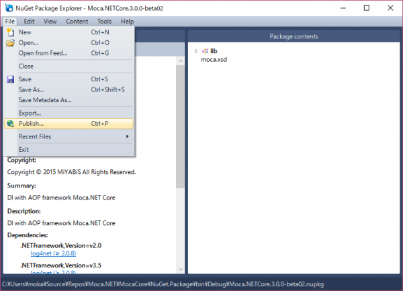Image resolution: width=403 pixels, height=291 pixels.
Task: Choose Exit from the File menu
Action: 69,150
